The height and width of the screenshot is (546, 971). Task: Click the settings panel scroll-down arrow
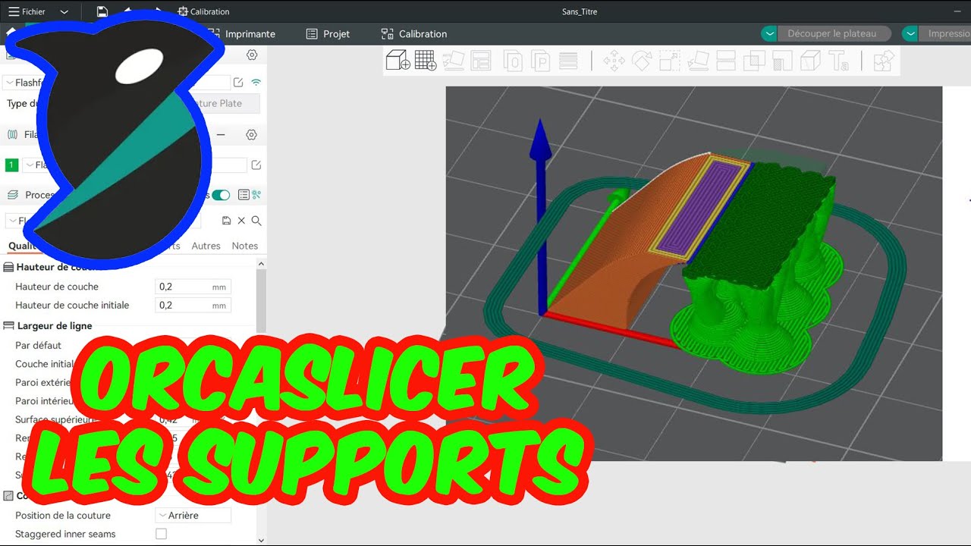point(262,540)
